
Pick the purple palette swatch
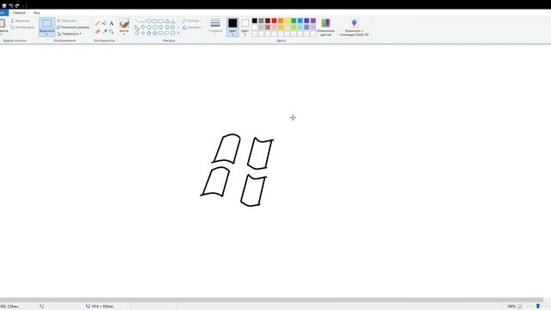313,21
